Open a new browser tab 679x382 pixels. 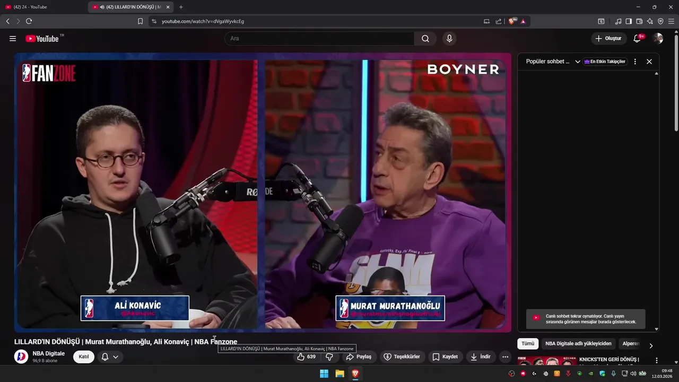click(181, 7)
